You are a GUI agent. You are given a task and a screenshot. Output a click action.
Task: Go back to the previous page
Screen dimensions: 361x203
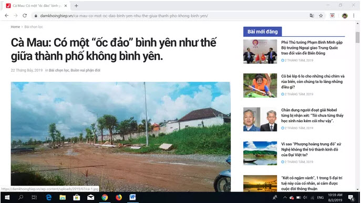click(6, 16)
